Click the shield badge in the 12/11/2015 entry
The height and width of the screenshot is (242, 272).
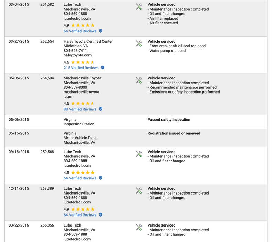[100, 215]
